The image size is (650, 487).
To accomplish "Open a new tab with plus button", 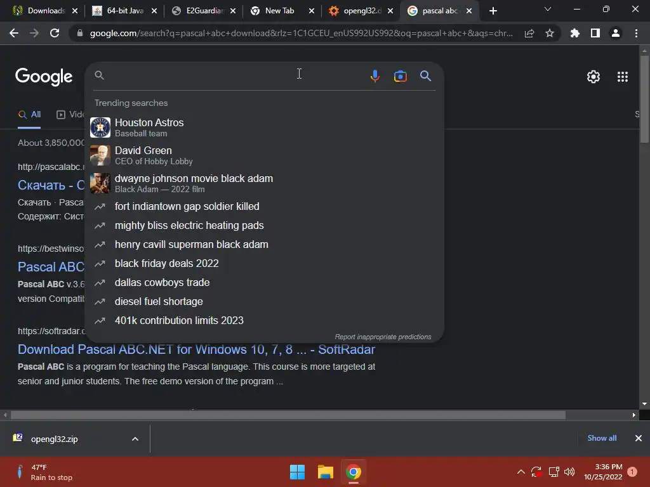I will coord(493,11).
